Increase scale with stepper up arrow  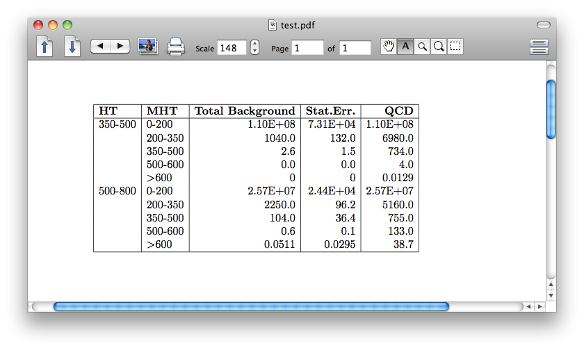tap(254, 44)
